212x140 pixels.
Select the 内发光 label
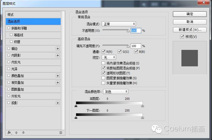click(x=16, y=62)
